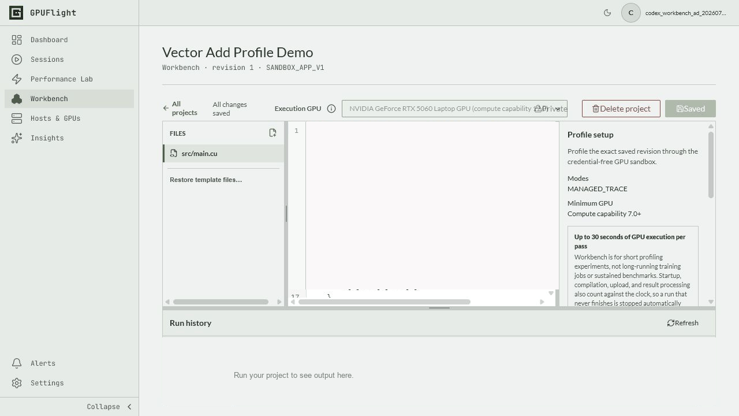Click Profile setup scroll up arrow
739x416 pixels.
pyautogui.click(x=711, y=126)
